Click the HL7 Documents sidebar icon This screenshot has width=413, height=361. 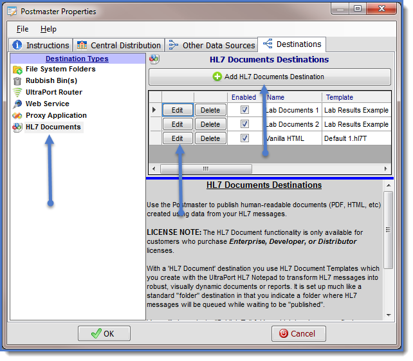pyautogui.click(x=18, y=127)
